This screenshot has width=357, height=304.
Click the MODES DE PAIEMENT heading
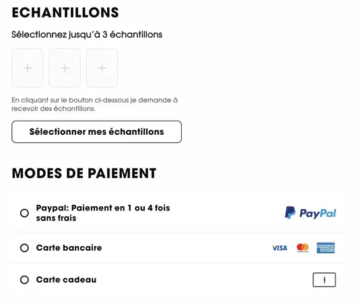(x=84, y=173)
